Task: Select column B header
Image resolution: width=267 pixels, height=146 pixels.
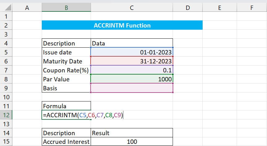Action: [66, 8]
